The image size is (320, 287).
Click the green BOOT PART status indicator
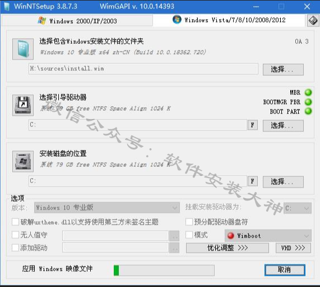coord(308,111)
